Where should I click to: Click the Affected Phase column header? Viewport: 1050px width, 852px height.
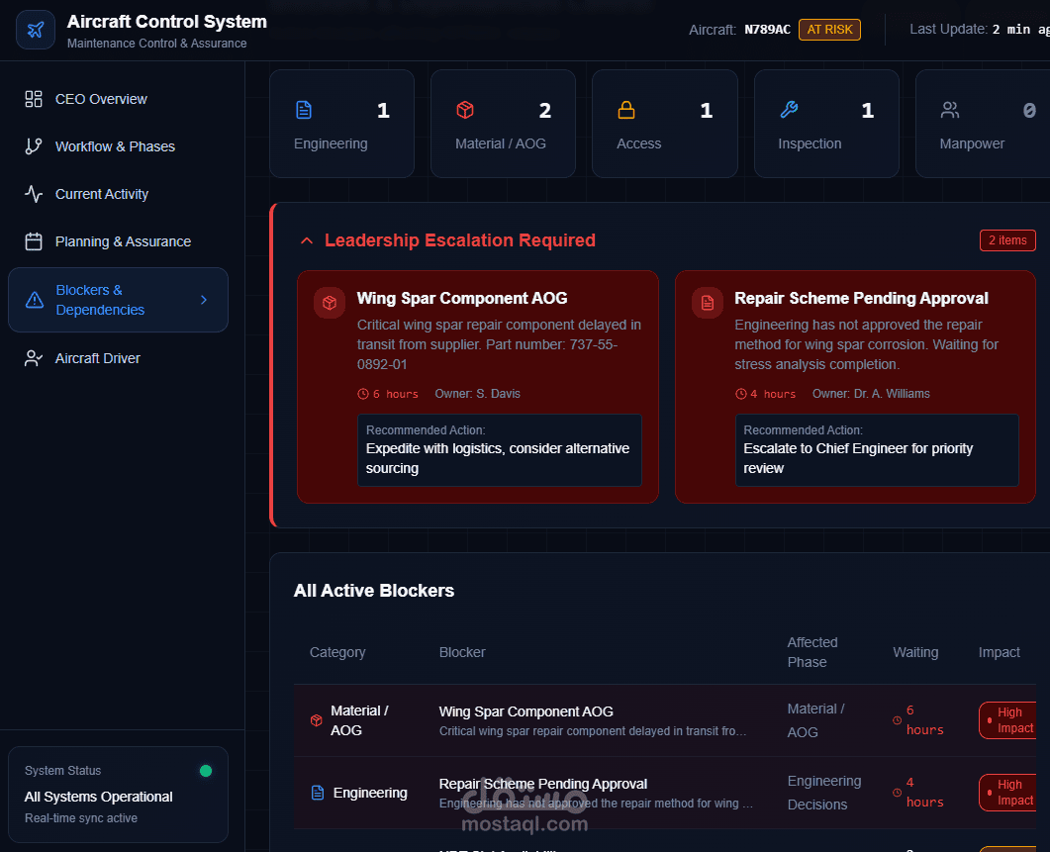point(812,652)
